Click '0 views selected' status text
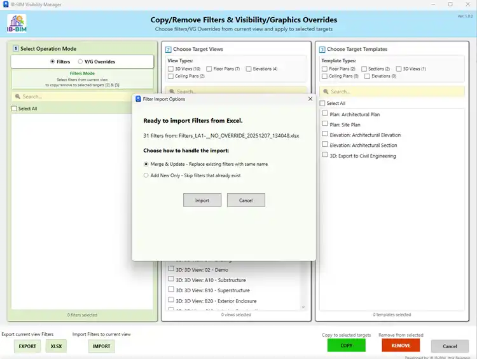477x359 pixels. (236, 315)
